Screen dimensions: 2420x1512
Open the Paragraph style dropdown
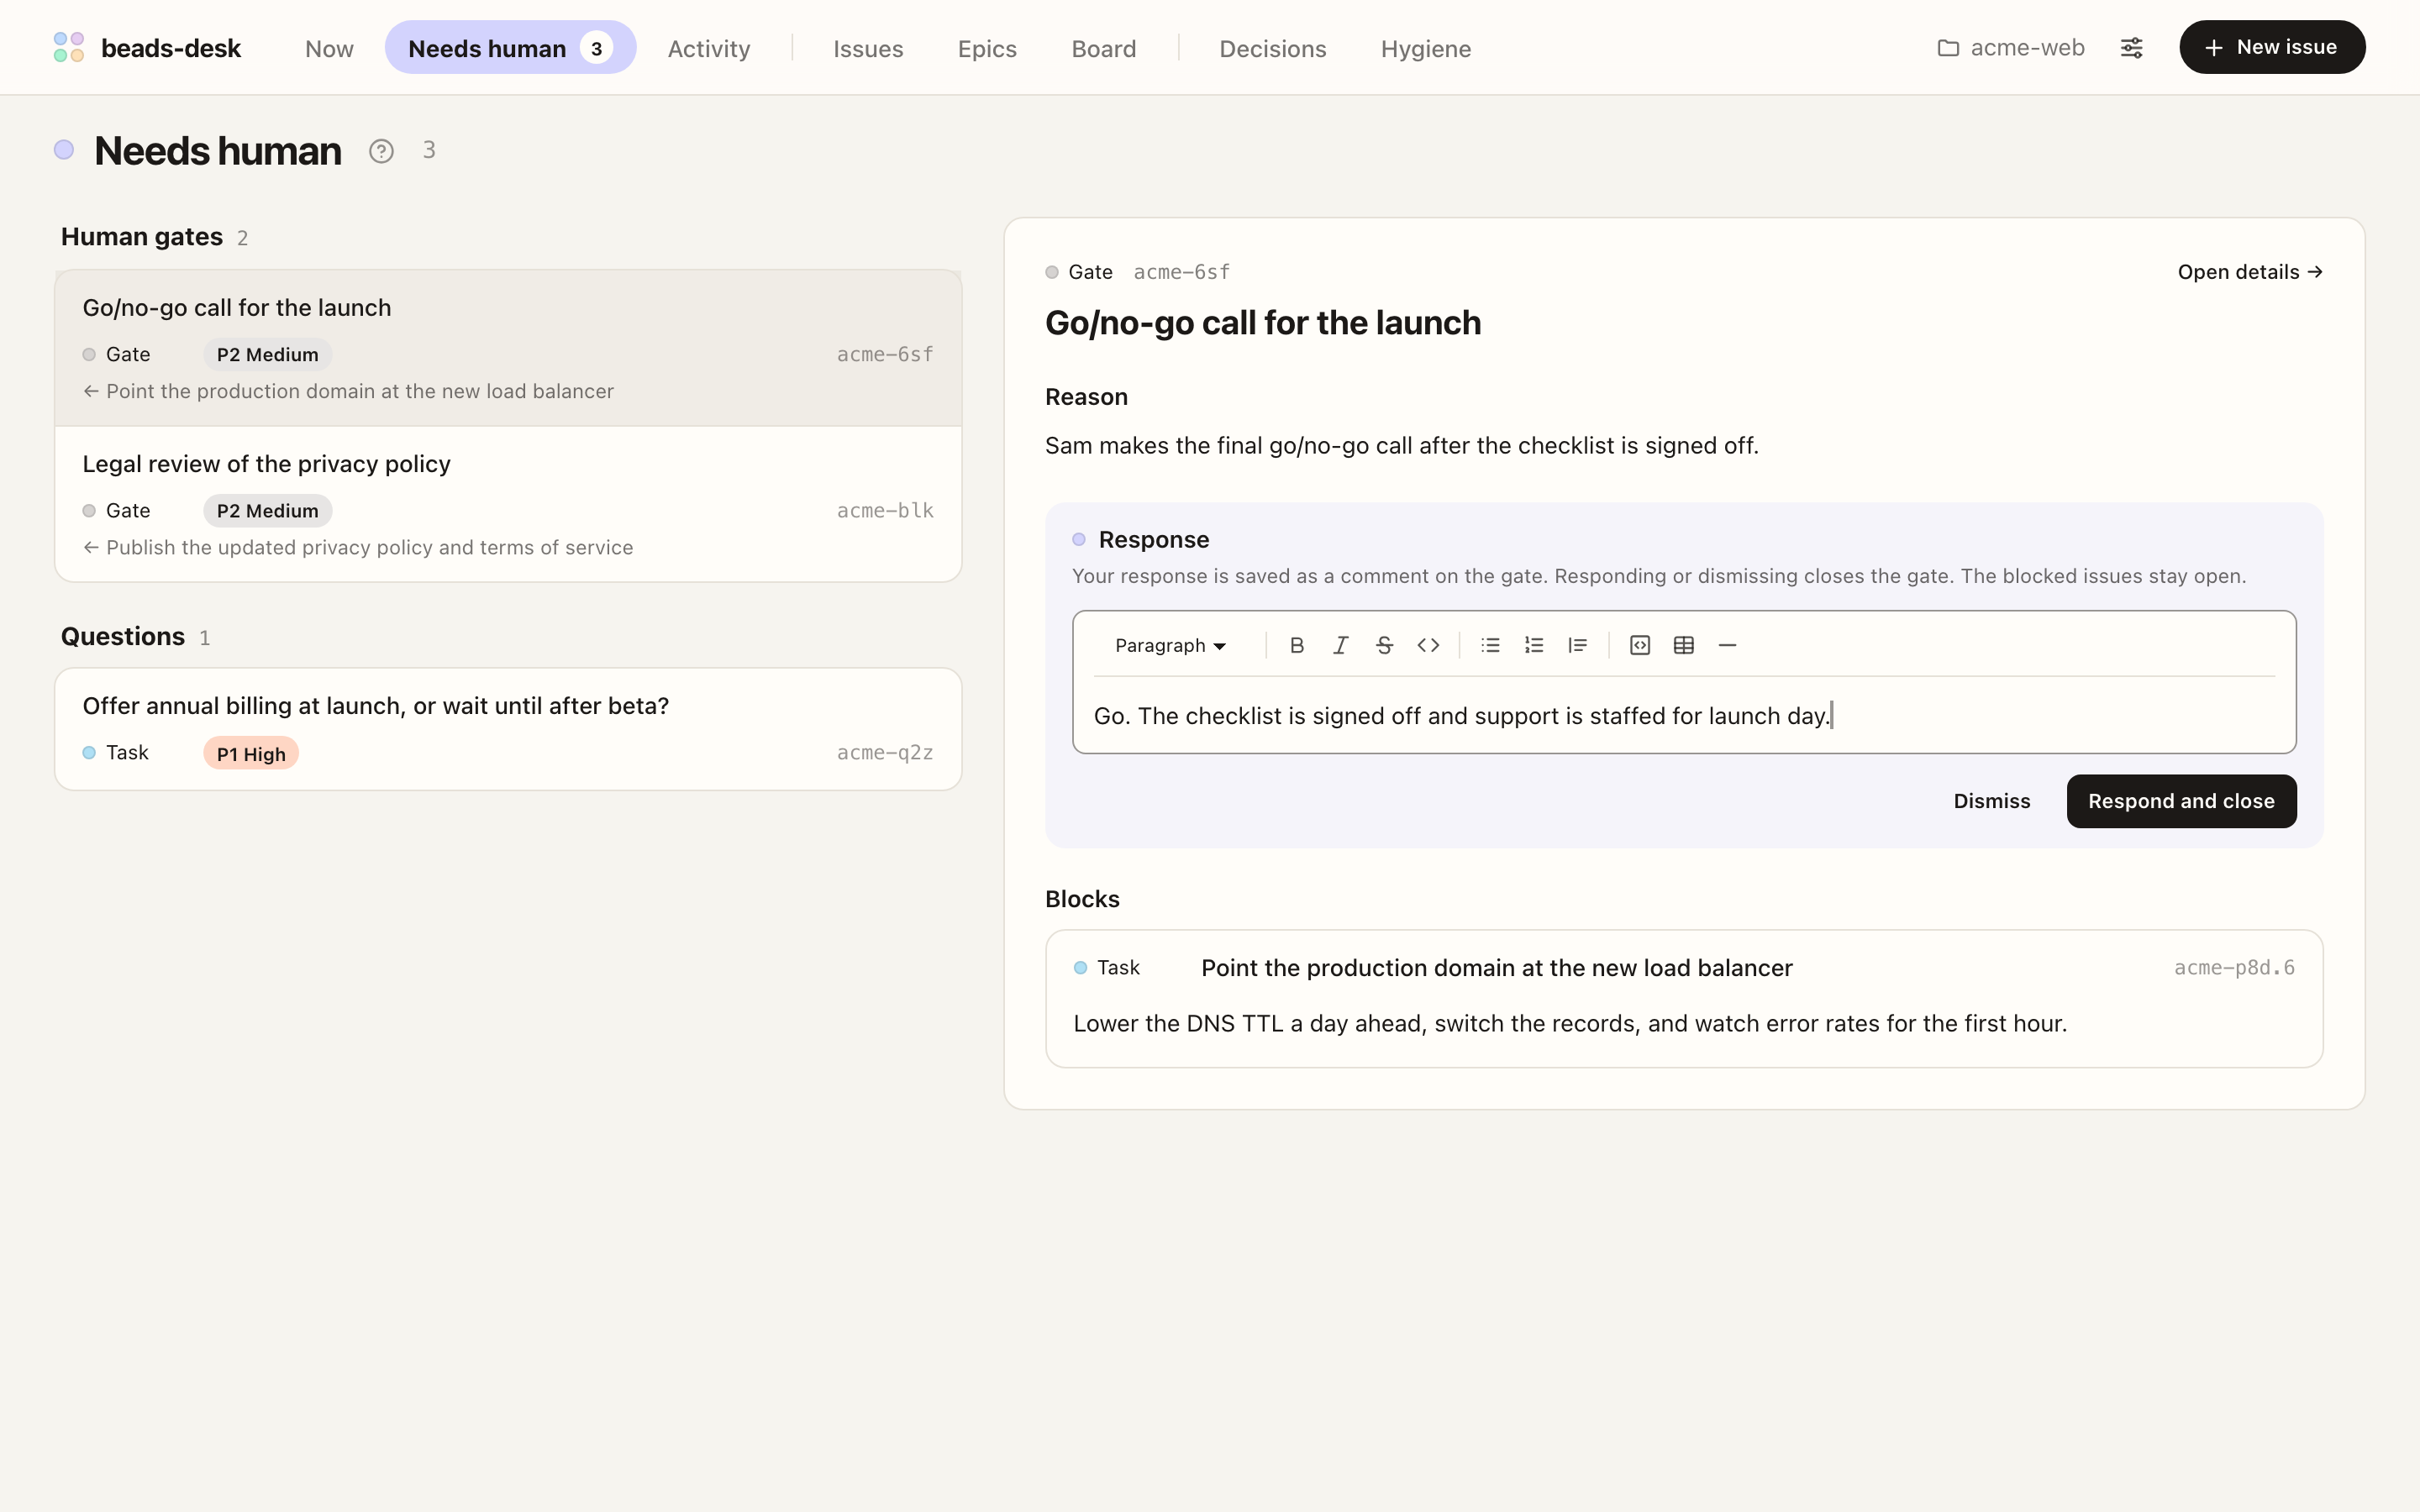(1170, 645)
